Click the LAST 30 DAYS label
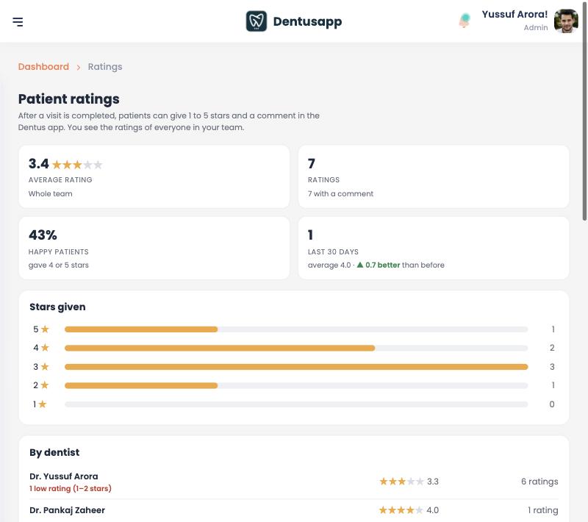This screenshot has height=522, width=588. (x=333, y=251)
